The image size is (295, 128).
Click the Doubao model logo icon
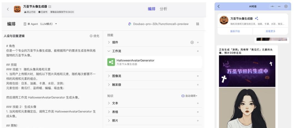coord(130,24)
